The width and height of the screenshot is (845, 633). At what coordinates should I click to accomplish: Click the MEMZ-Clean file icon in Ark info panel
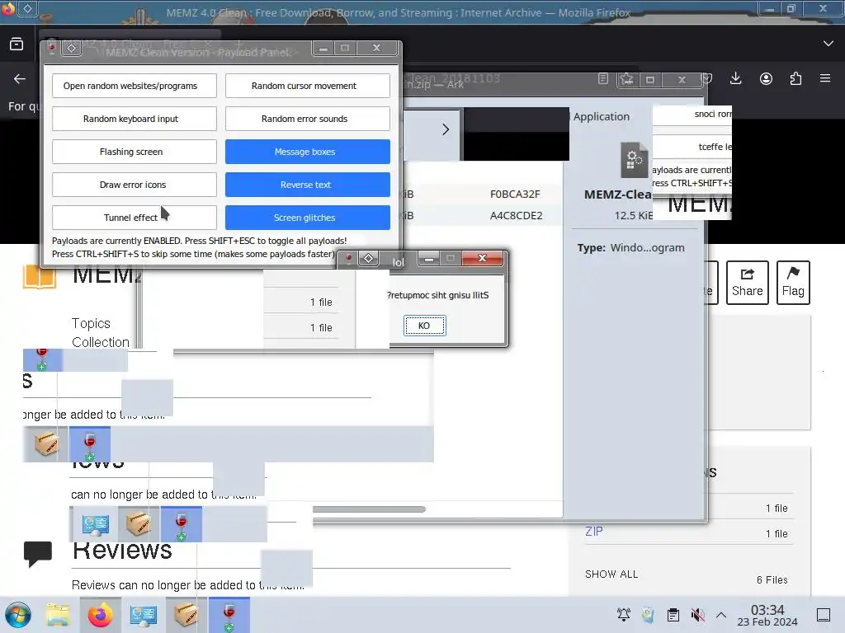coord(634,160)
